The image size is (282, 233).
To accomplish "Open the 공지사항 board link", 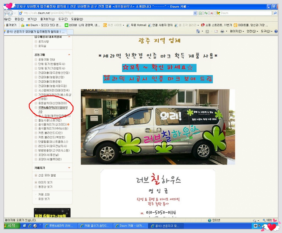I will 44,42.
